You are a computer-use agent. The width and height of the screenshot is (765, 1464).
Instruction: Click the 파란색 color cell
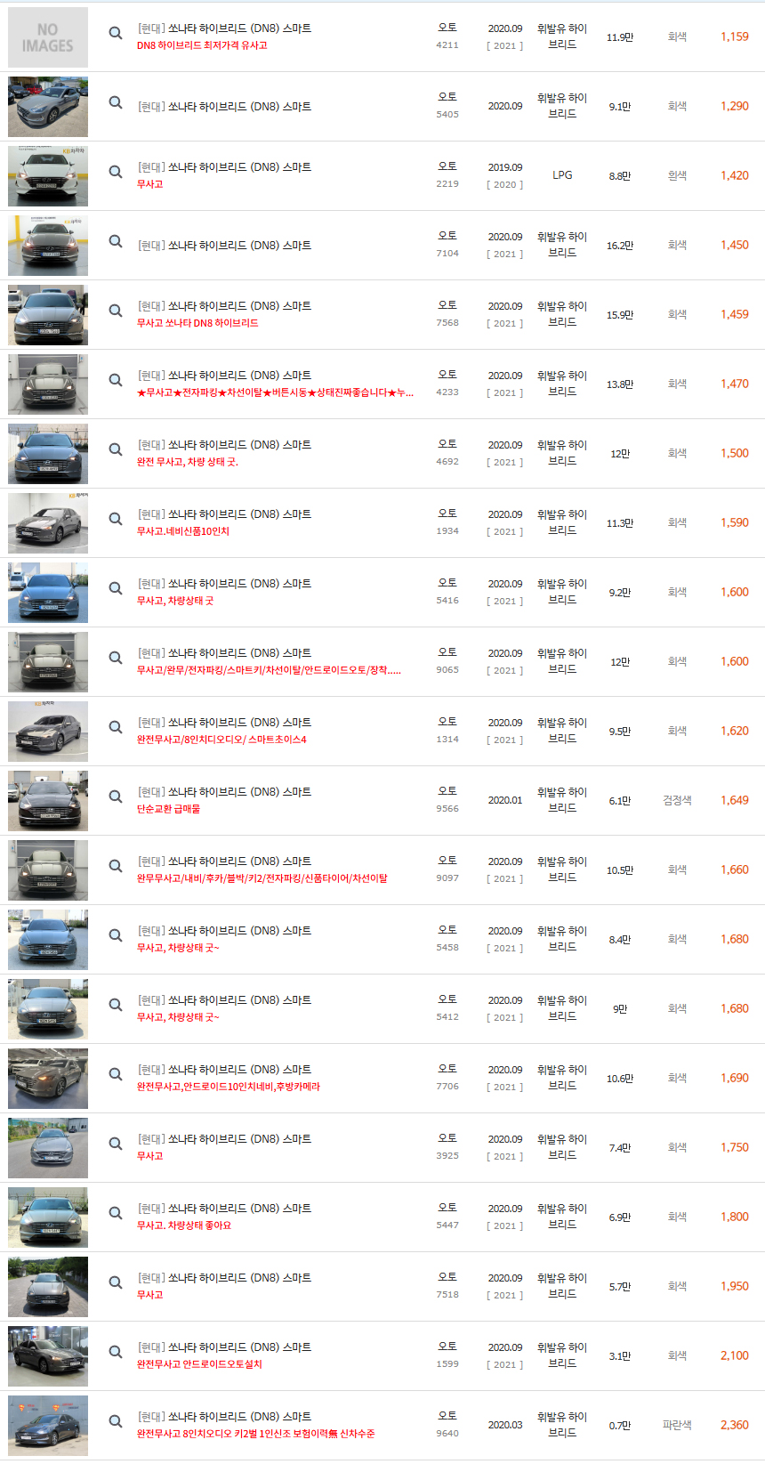pyautogui.click(x=677, y=1425)
